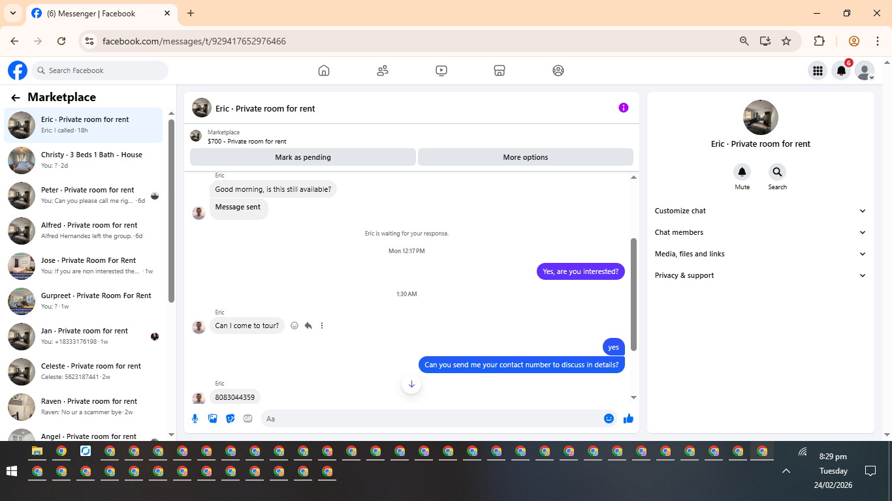
Task: Jump to latest message down arrow
Action: (411, 384)
